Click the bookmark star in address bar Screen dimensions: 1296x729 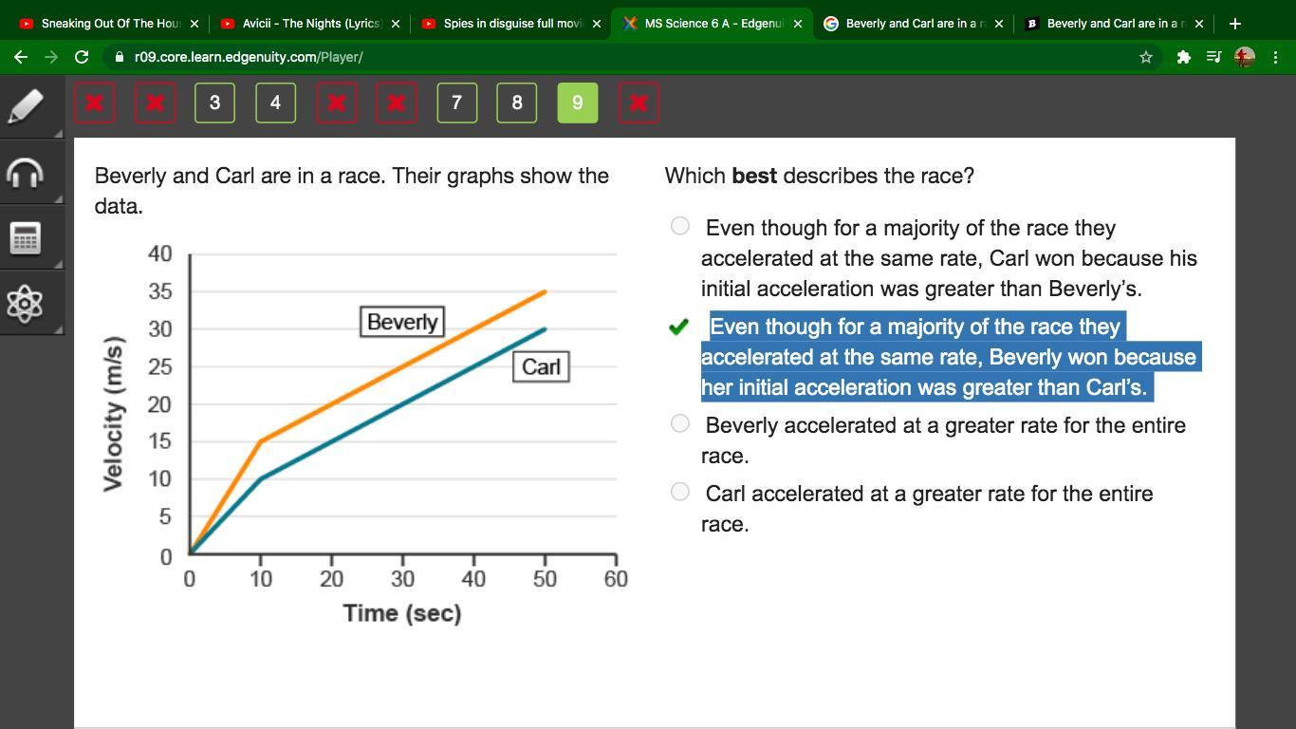(x=1146, y=57)
